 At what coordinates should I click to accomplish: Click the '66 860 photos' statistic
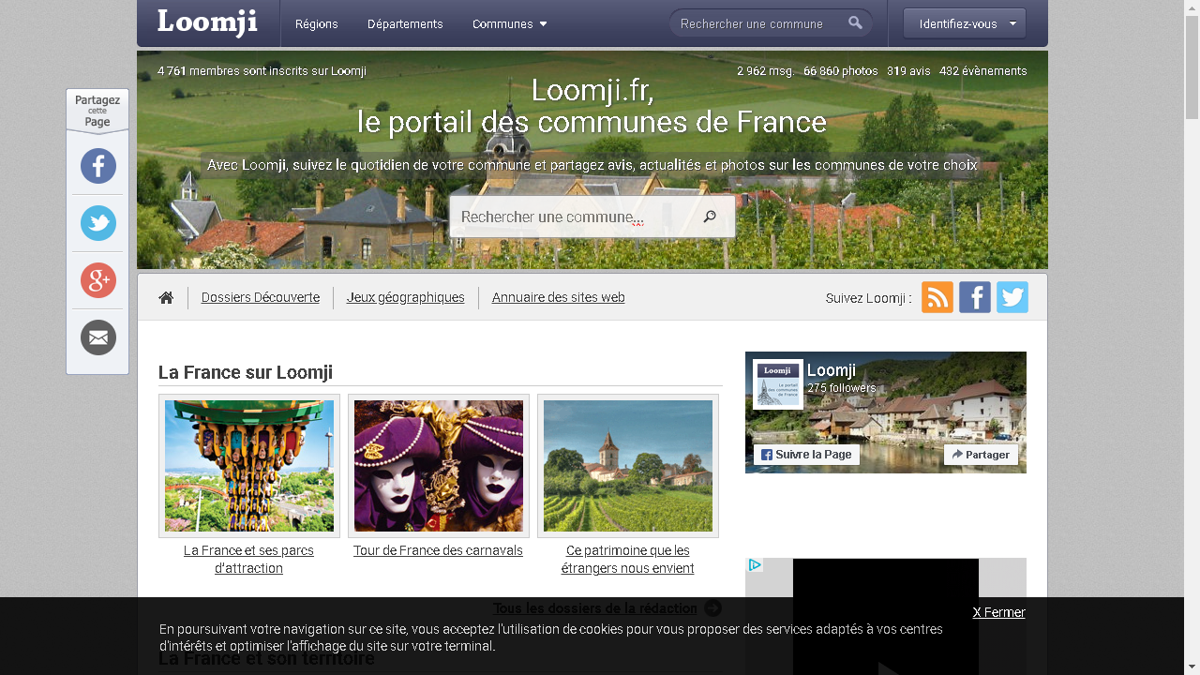click(x=841, y=71)
